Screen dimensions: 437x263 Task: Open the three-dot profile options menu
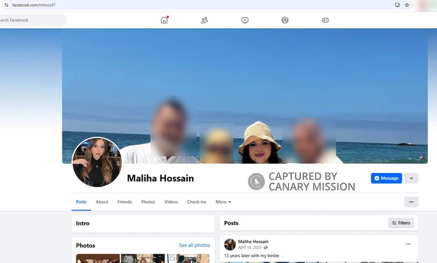411,202
